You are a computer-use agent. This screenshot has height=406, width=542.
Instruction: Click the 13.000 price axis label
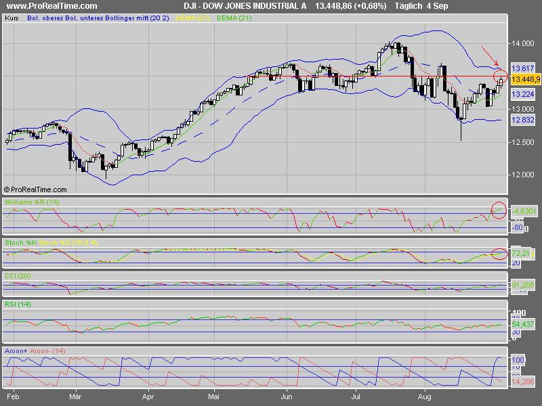coord(522,109)
